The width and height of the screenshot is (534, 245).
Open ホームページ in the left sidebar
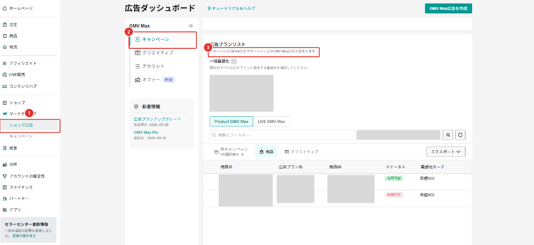point(21,8)
